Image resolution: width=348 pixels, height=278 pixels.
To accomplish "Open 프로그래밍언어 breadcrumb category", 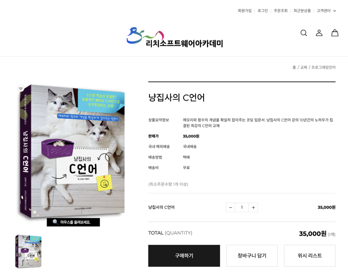I will point(323,67).
